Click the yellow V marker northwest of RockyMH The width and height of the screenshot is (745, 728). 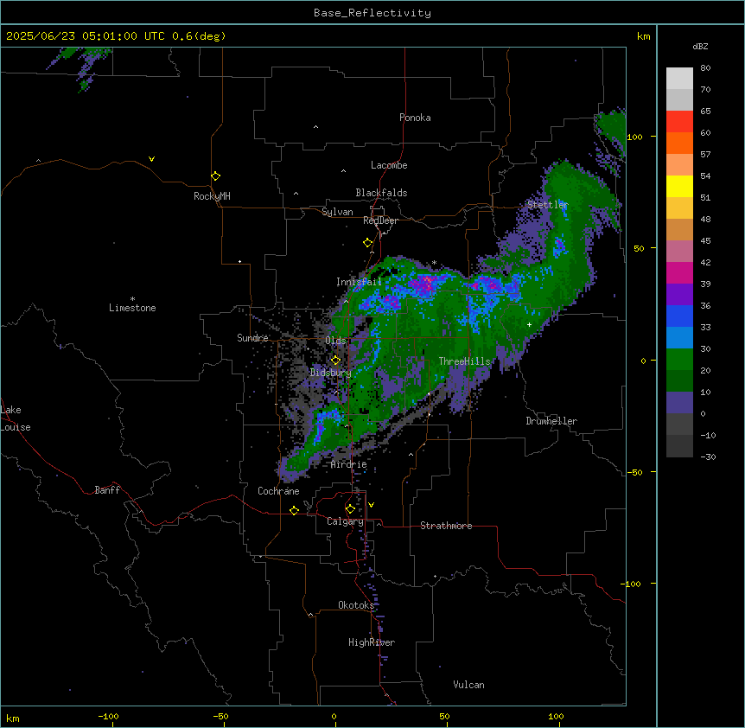click(x=151, y=159)
